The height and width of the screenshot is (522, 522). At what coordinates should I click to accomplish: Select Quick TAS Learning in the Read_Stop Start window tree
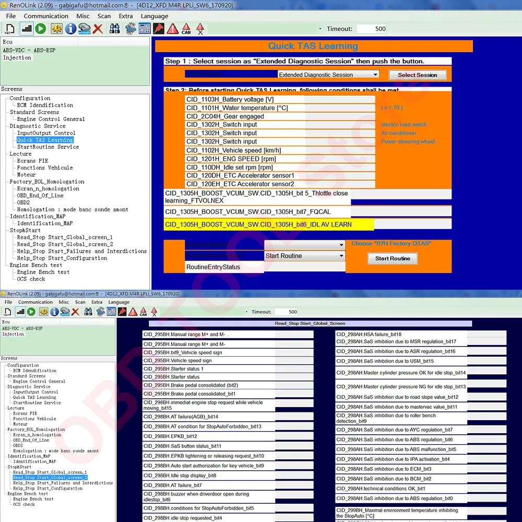[34, 397]
